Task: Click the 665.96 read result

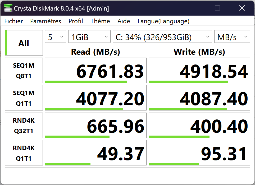Action: pos(96,125)
